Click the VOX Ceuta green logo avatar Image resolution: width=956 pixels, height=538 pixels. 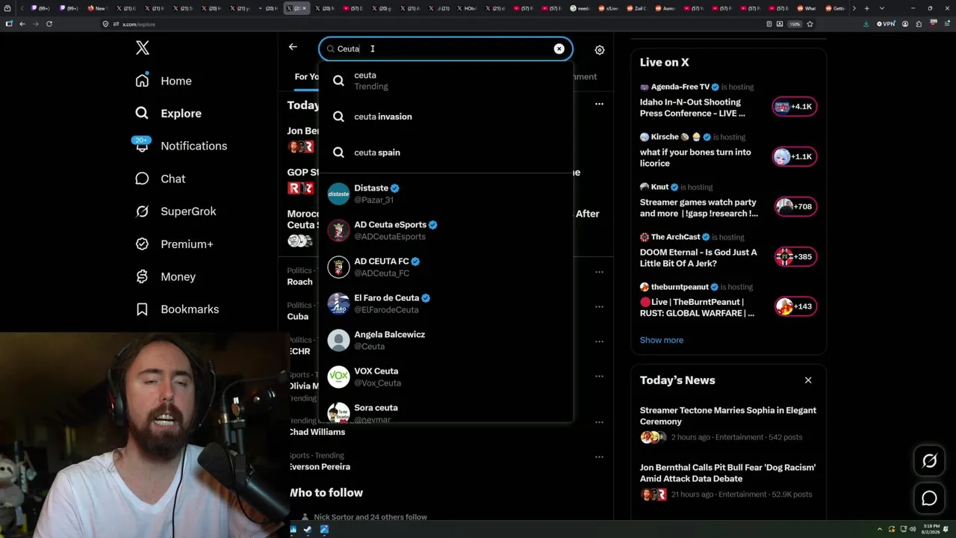(x=338, y=377)
